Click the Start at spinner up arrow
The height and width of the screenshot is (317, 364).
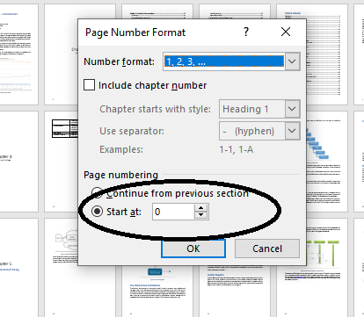(200, 208)
